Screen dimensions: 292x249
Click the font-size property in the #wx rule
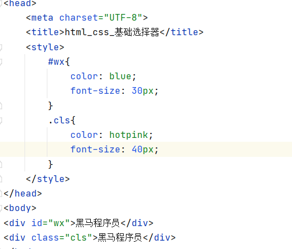(95, 91)
